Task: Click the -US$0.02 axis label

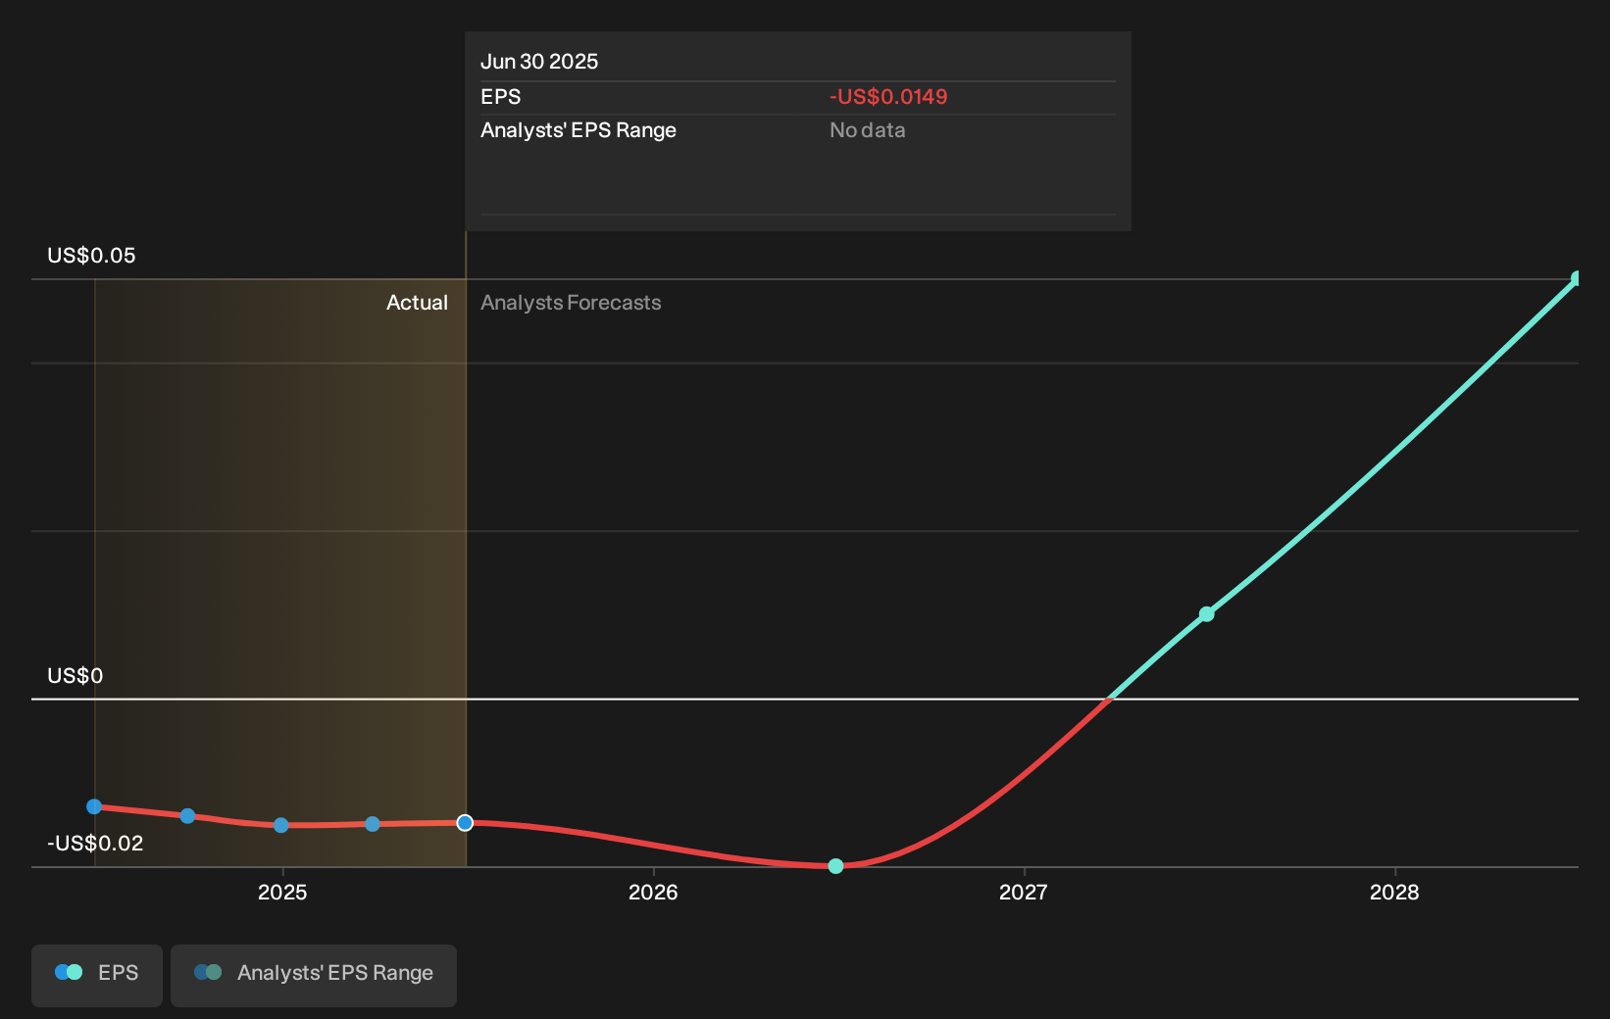Action: [95, 844]
